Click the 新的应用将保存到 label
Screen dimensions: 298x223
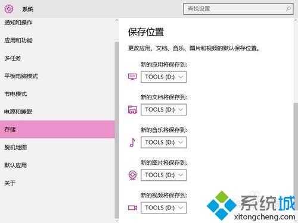click(164, 64)
